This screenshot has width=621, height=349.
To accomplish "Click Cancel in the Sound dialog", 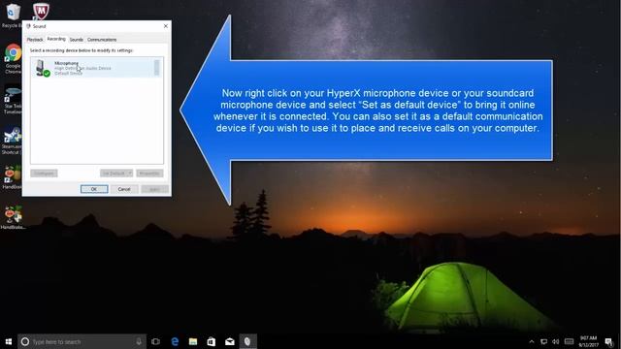I will pos(124,189).
